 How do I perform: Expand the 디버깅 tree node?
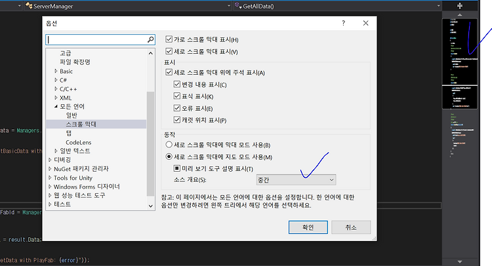[x=50, y=160]
